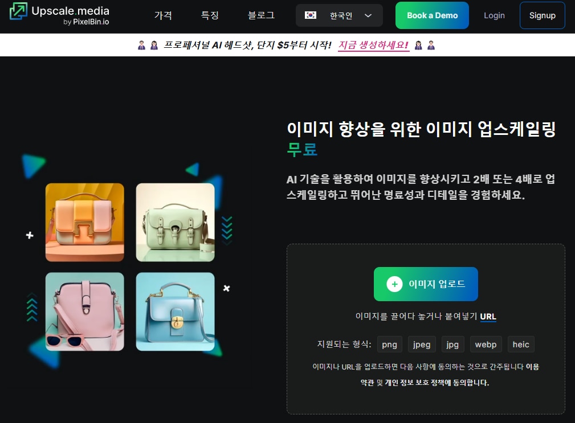Open the URL paste link
The width and height of the screenshot is (575, 423).
[x=488, y=317]
